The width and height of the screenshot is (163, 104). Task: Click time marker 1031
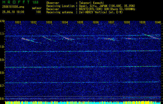pyautogui.click(x=18, y=22)
